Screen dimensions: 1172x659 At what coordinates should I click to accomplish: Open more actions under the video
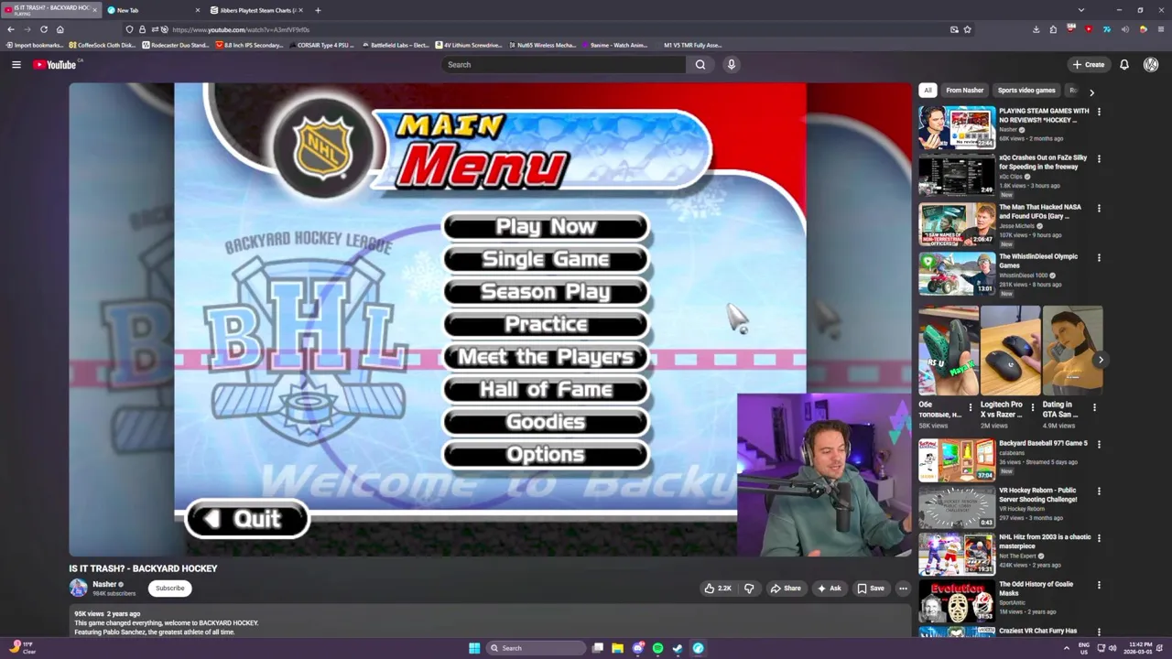click(903, 589)
